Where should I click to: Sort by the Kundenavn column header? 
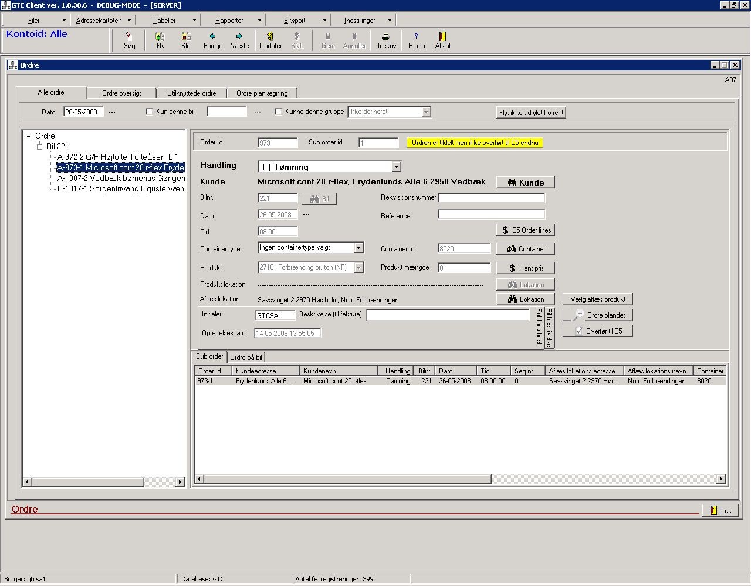click(339, 371)
